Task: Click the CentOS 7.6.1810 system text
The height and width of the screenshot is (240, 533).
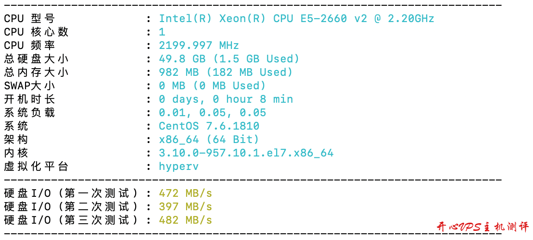Action: (x=209, y=126)
